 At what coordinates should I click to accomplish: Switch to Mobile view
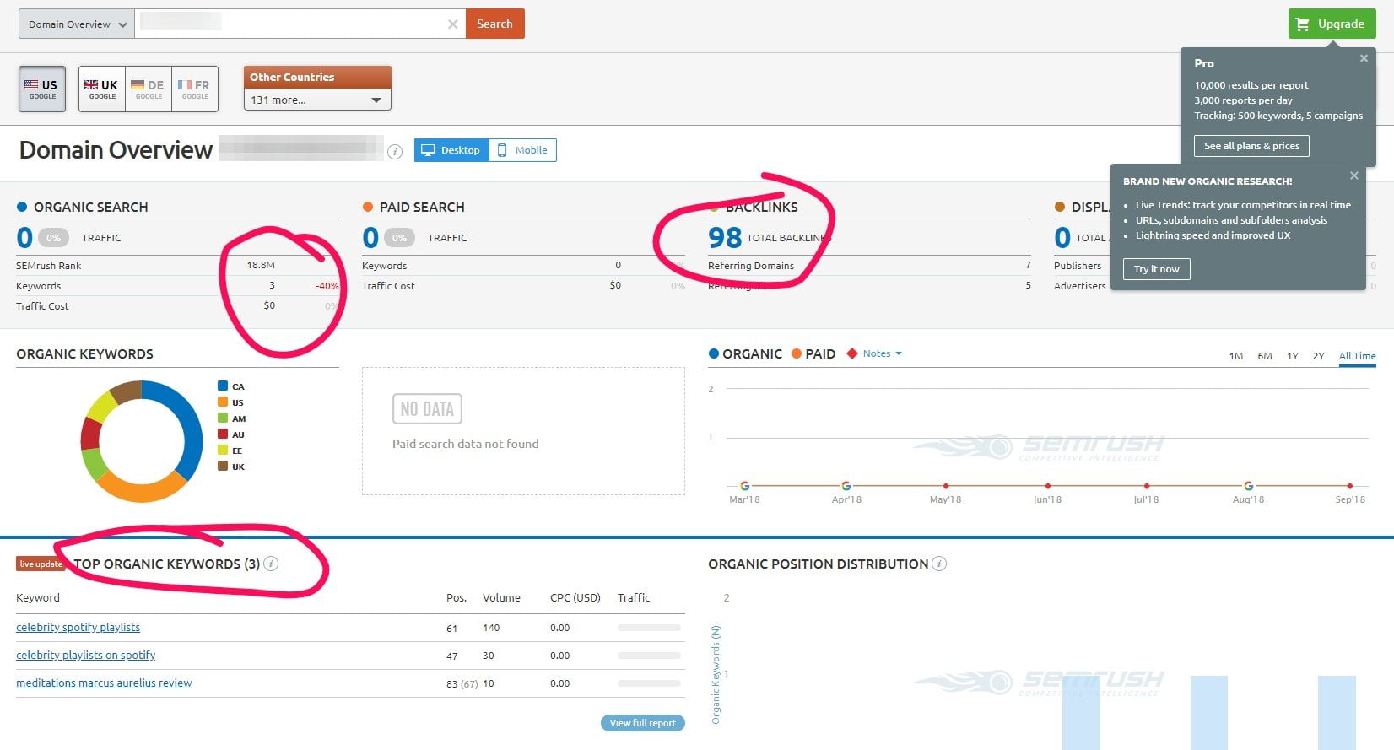click(522, 150)
